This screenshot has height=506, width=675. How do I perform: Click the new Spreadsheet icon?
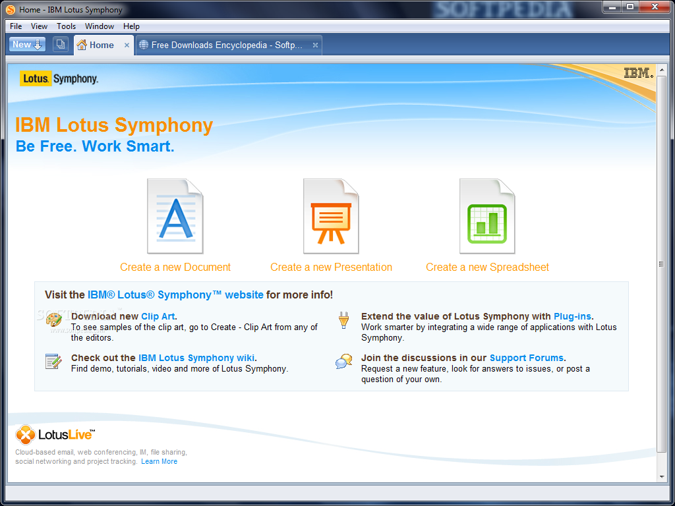coord(487,216)
